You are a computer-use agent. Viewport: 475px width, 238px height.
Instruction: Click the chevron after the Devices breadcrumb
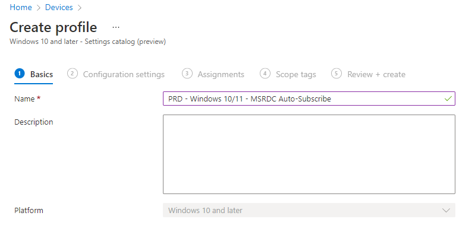tap(80, 8)
